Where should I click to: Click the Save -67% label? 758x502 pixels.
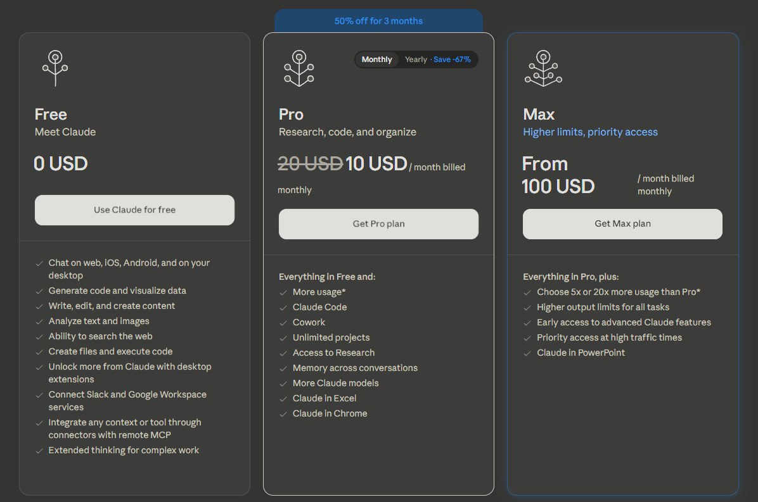pos(453,60)
